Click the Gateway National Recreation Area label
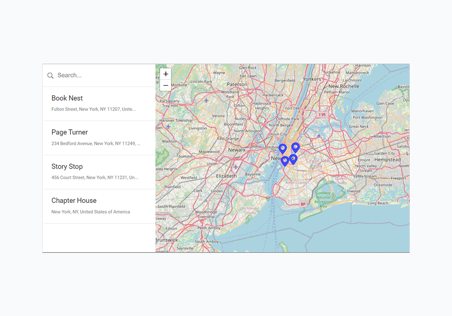 click(x=323, y=199)
